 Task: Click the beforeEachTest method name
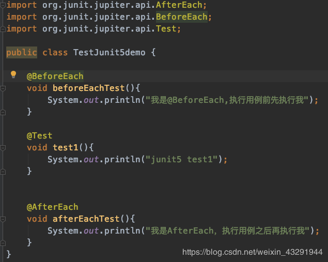click(89, 88)
